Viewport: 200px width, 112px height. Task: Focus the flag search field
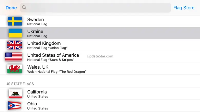click(x=99, y=8)
